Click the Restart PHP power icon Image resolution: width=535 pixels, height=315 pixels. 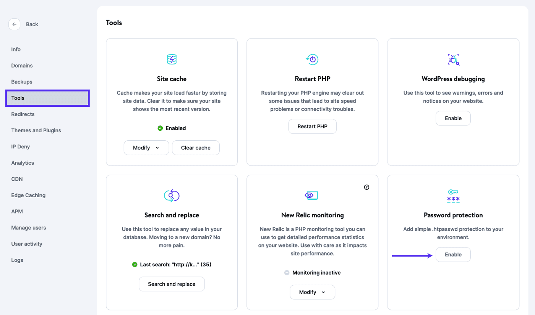pos(312,59)
